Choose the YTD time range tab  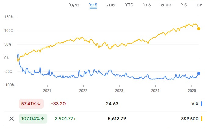point(129,5)
